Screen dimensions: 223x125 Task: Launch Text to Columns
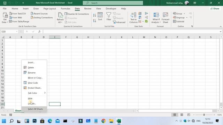(133, 18)
